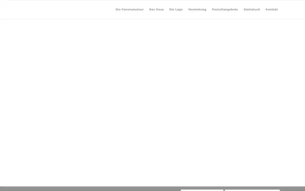Navigate to Freizeitangebote
This screenshot has width=305, height=191.
coord(225,9)
